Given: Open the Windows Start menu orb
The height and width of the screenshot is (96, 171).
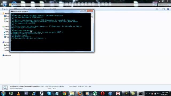Looking at the screenshot, I should click(3, 94).
